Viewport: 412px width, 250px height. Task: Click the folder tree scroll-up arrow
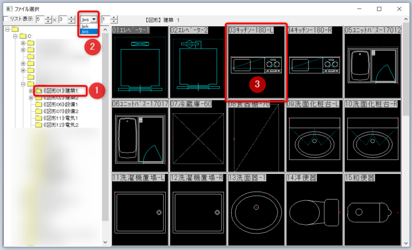(105, 29)
